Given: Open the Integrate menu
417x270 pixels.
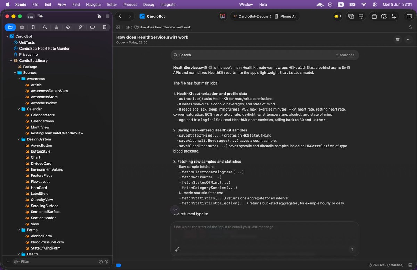Looking at the screenshot, I should click(x=168, y=5).
